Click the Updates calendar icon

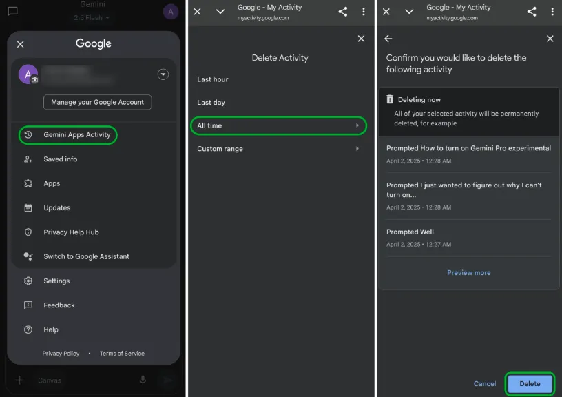[28, 207]
